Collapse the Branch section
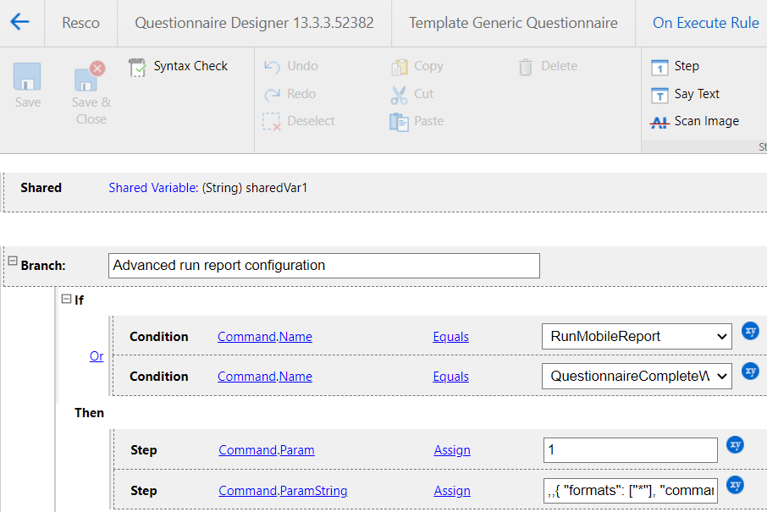767x512 pixels. 13,262
